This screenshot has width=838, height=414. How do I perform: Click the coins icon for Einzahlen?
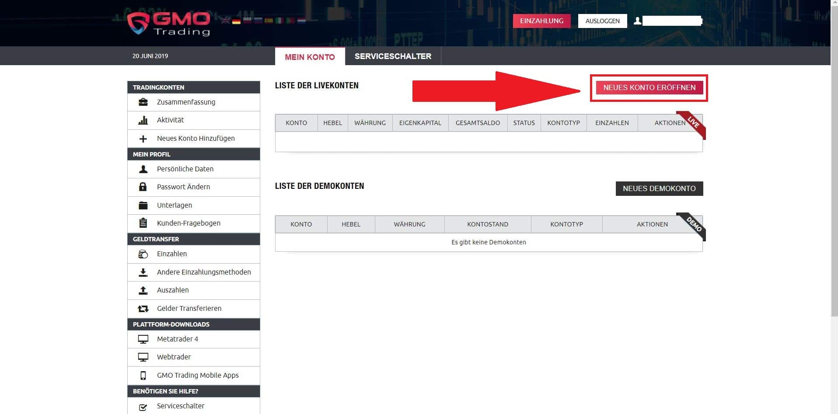[x=143, y=254]
